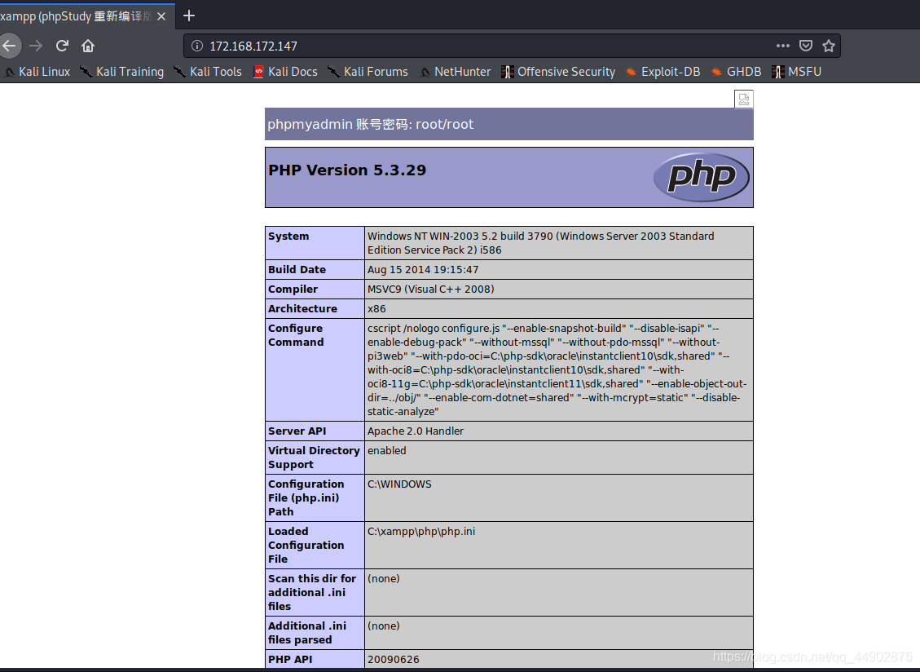920x672 pixels.
Task: Go back to the previous page
Action: pos(9,46)
